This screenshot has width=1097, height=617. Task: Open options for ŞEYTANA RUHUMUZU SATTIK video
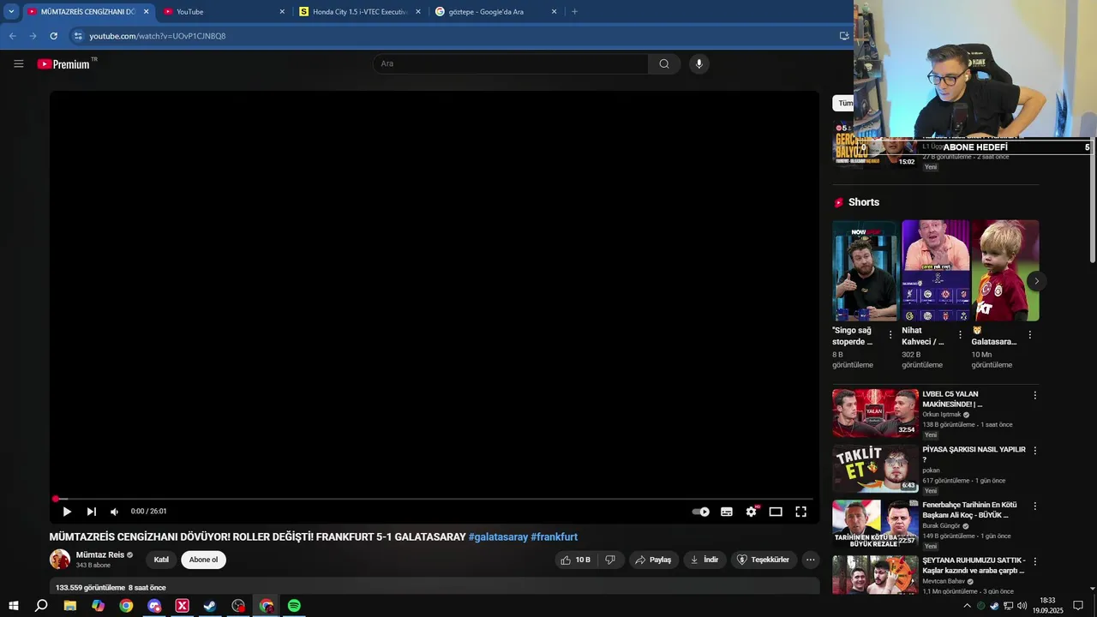1034,561
